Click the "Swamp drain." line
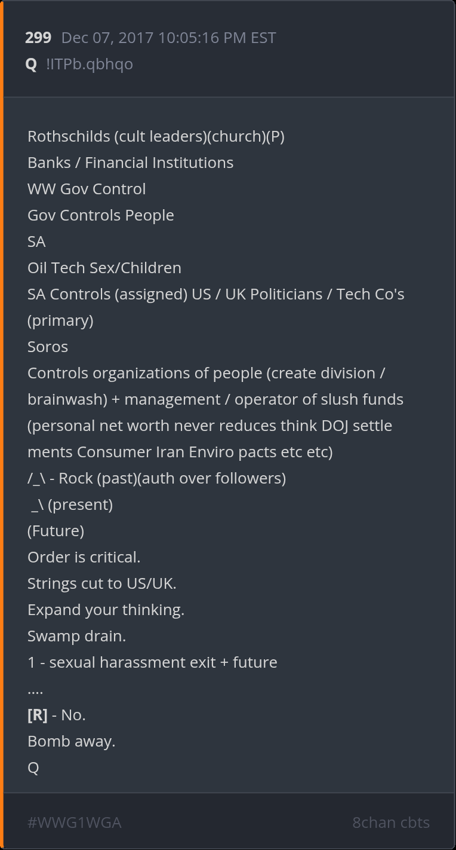 (x=76, y=636)
